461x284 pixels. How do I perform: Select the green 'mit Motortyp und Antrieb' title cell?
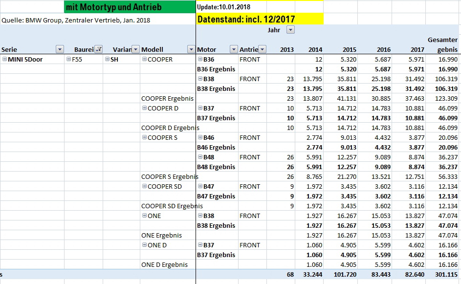(x=130, y=7)
